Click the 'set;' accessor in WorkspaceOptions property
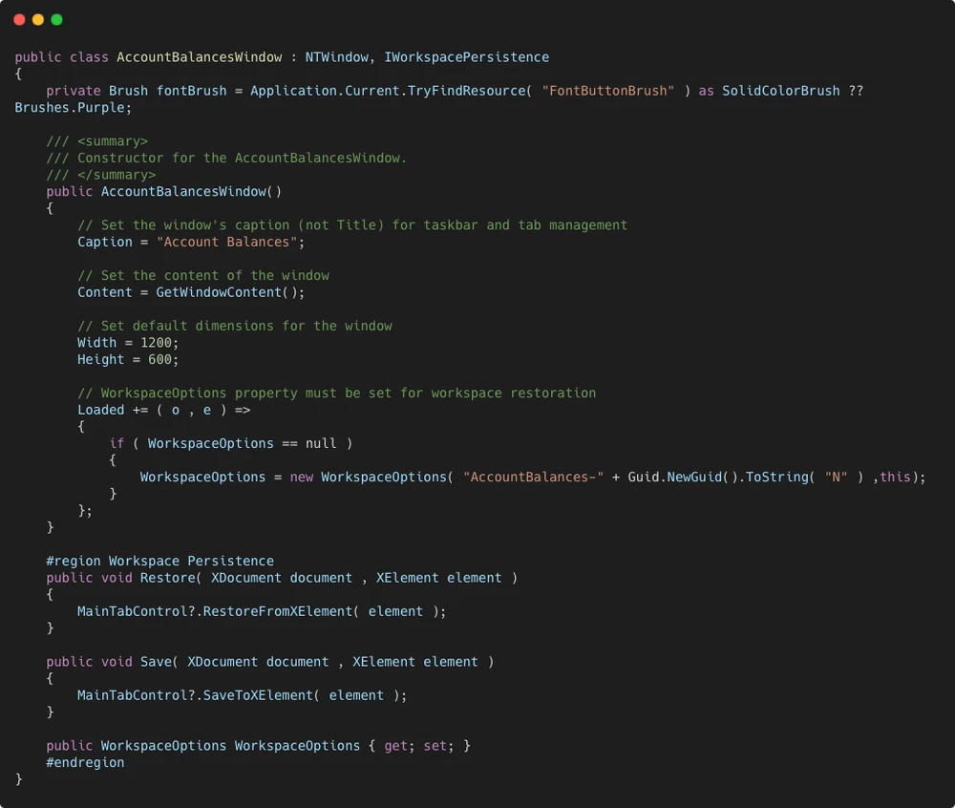This screenshot has width=955, height=808. tap(438, 746)
